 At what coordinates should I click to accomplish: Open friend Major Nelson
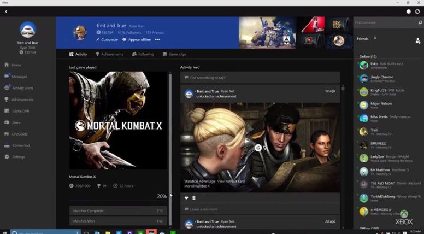tap(388, 105)
